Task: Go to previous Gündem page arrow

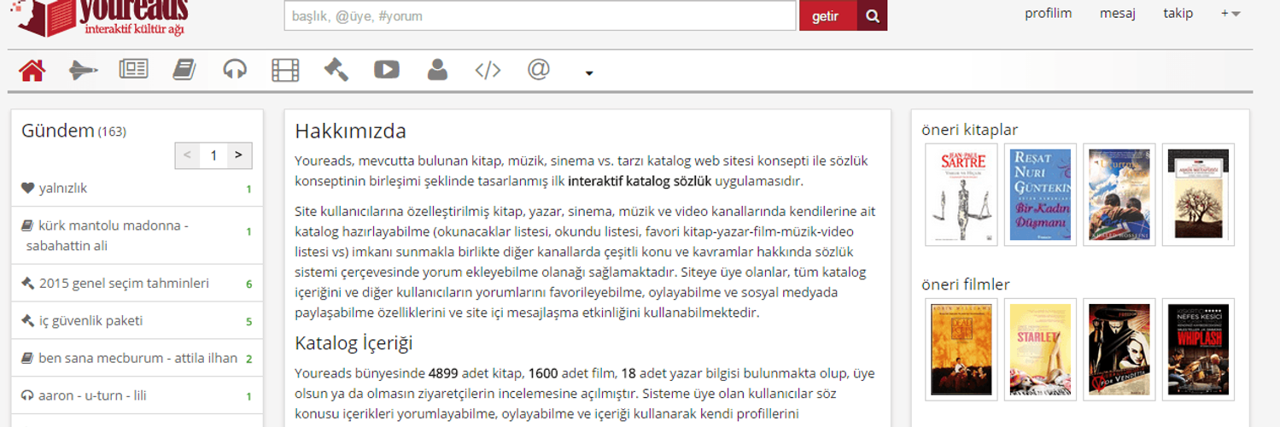Action: tap(188, 155)
